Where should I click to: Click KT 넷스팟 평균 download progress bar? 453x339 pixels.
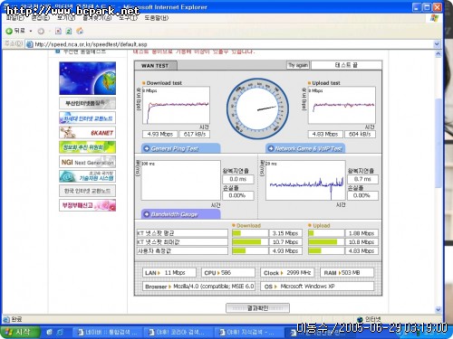click(x=250, y=233)
